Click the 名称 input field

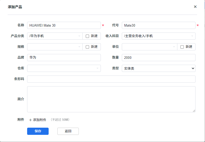click(x=64, y=25)
